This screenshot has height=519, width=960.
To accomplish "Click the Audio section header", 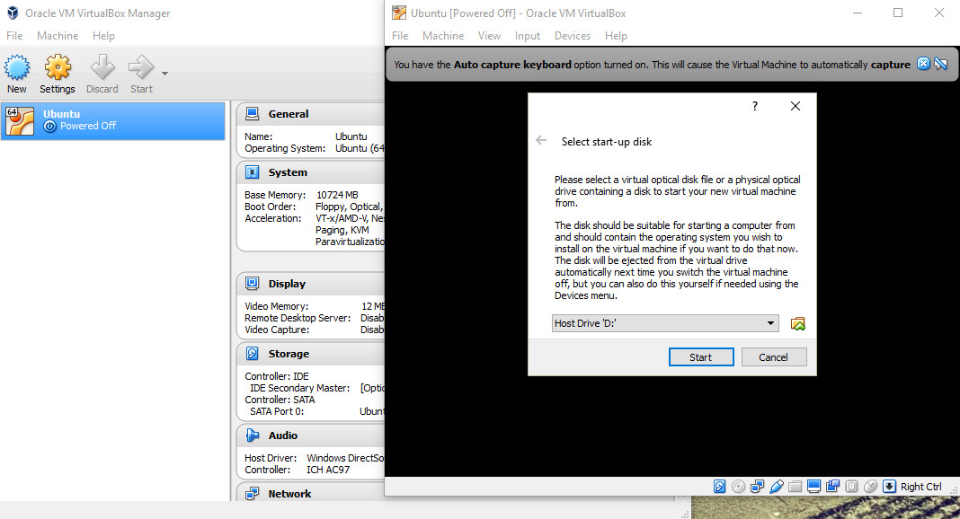I will (283, 435).
